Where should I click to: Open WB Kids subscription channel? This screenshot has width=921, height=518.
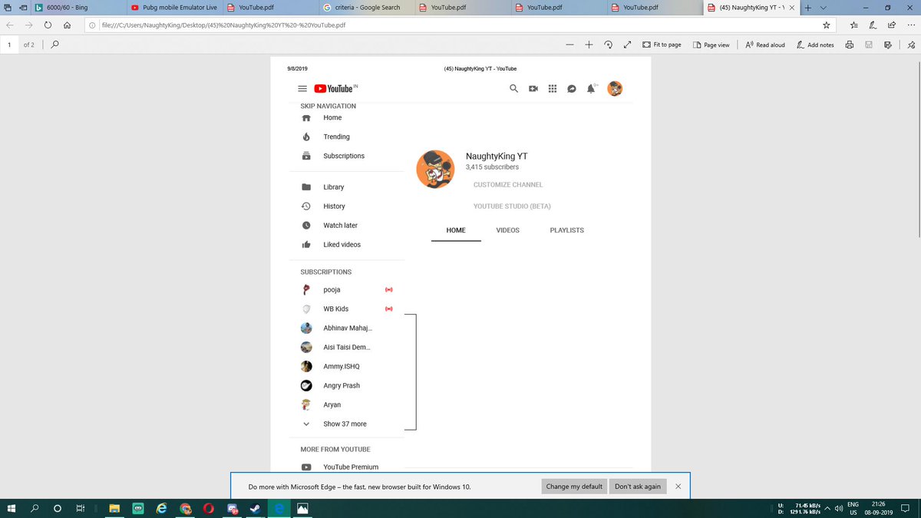pos(335,308)
